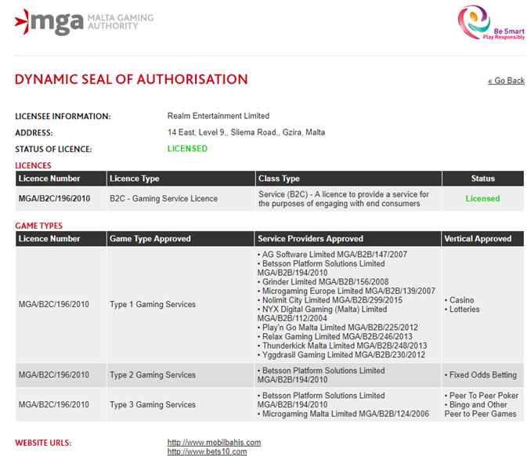Click the Be Smart Play Responsibly logo
The image size is (531, 456).
coord(491,23)
